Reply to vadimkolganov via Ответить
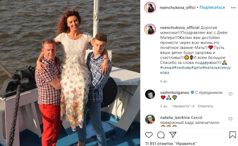Viewport: 238px width, 146px height. pos(205,106)
